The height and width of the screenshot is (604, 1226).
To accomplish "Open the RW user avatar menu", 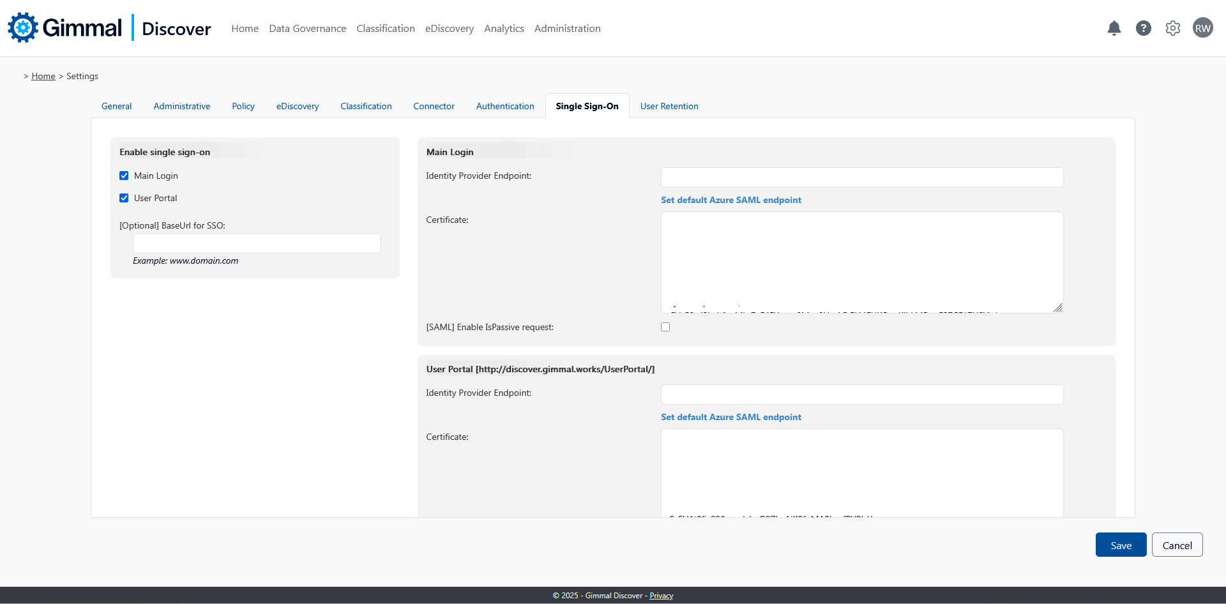I will click(1202, 28).
